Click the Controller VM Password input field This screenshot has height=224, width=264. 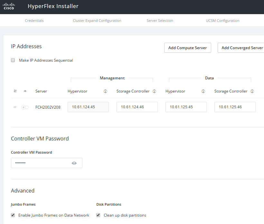[x=47, y=163]
